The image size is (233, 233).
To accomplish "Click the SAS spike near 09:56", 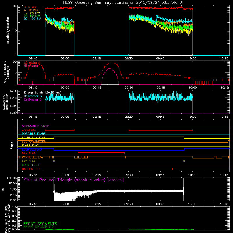I will tap(184, 189).
